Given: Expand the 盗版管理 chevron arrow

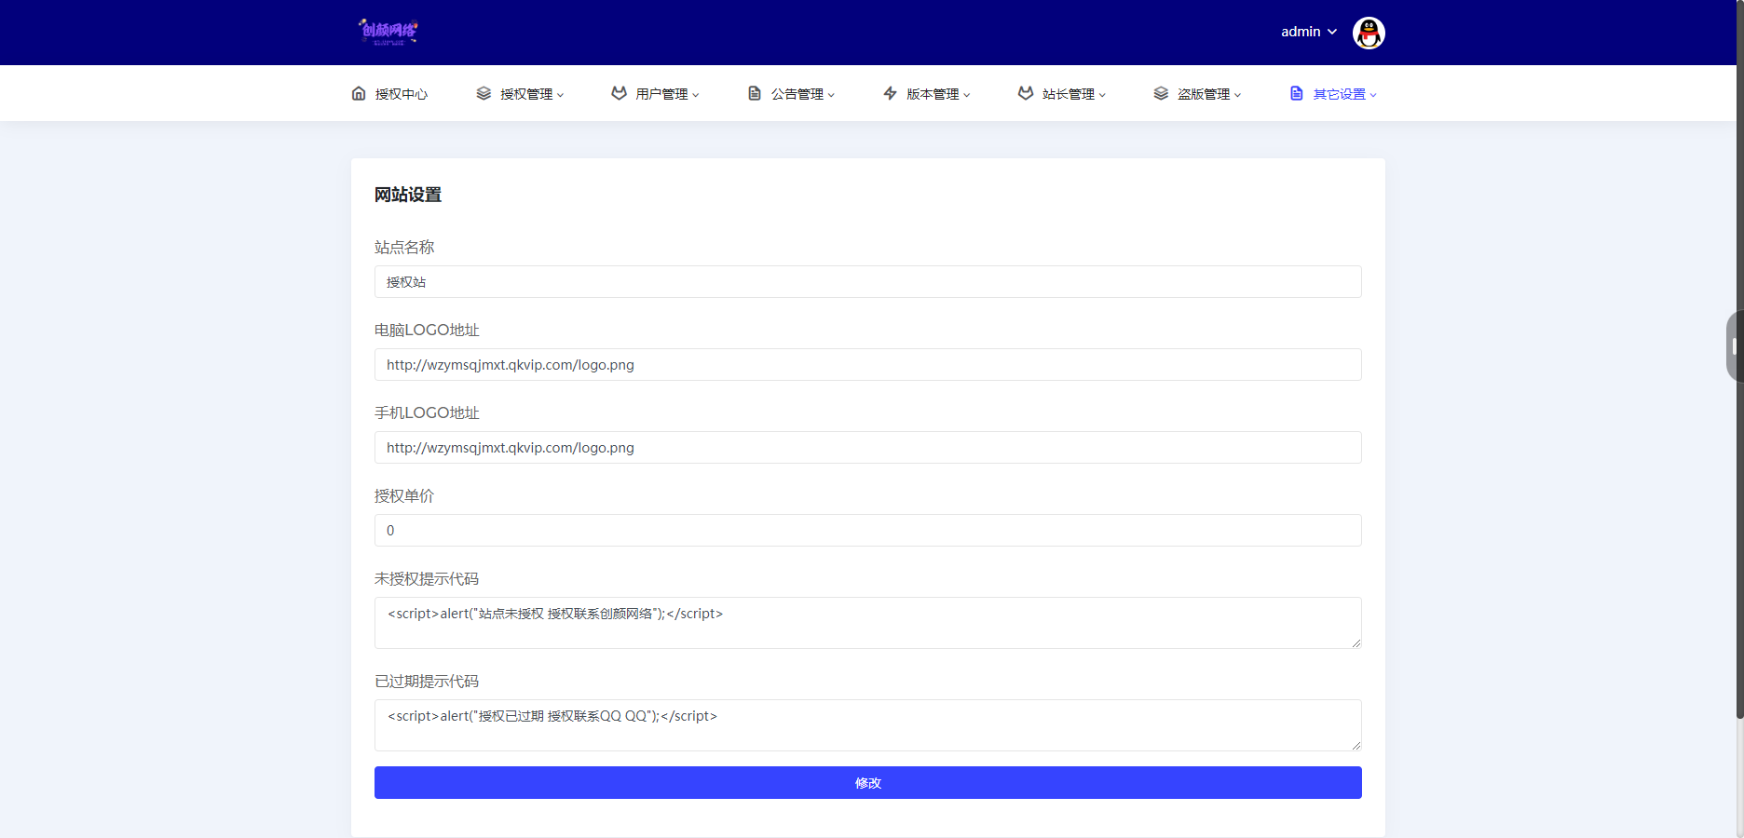Looking at the screenshot, I should tap(1237, 95).
